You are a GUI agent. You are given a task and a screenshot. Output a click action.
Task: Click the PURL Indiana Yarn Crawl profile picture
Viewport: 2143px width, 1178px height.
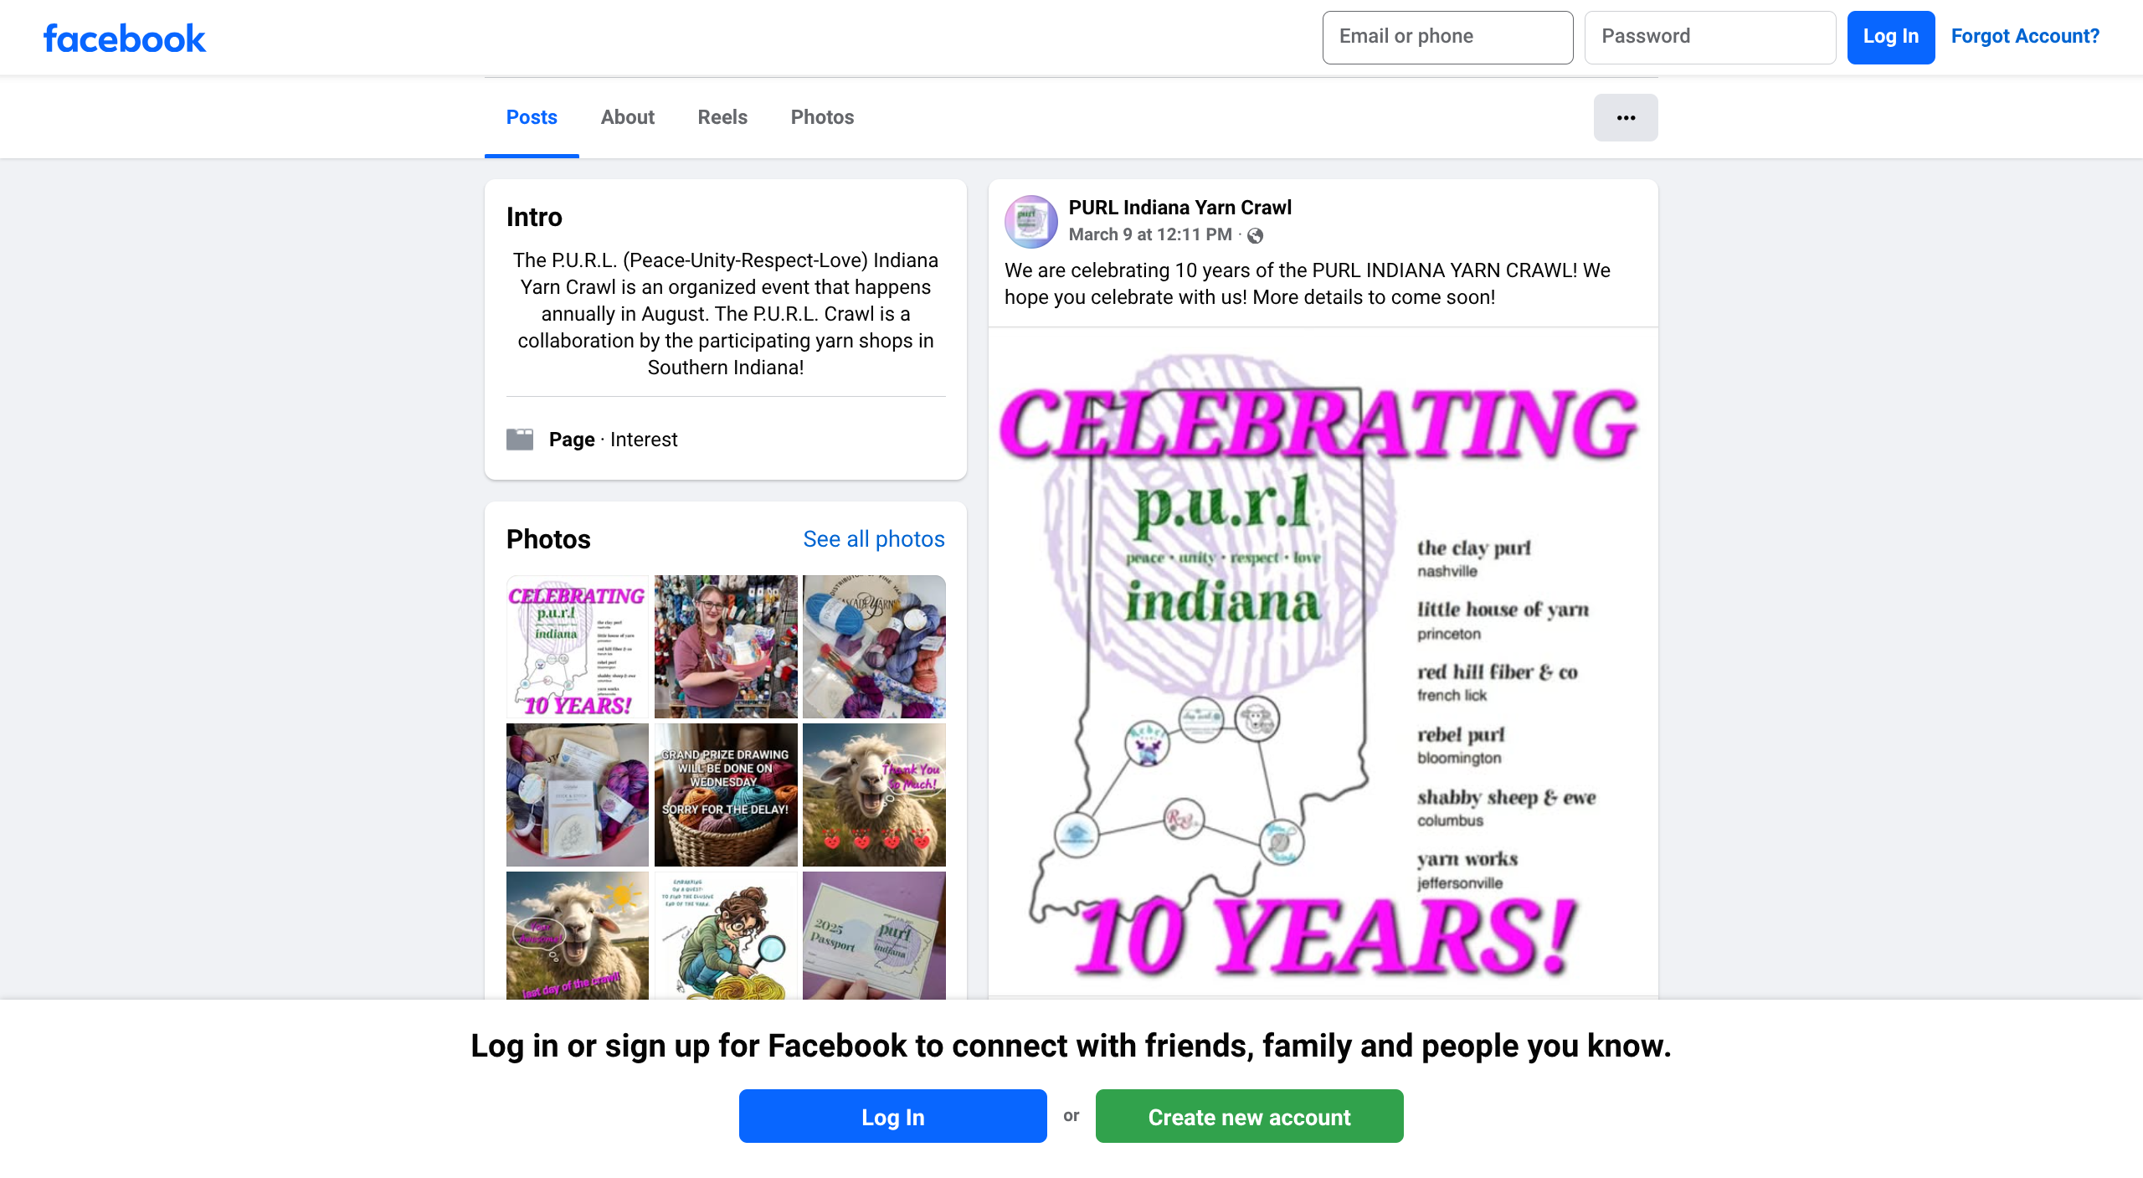pyautogui.click(x=1030, y=222)
